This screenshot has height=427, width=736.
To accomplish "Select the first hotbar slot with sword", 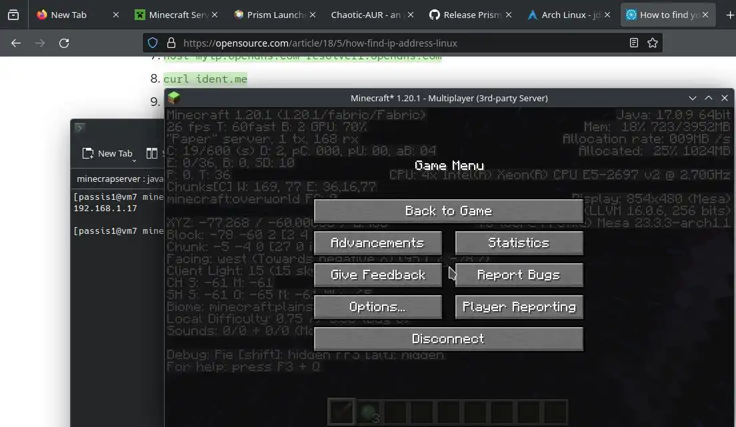I will pos(341,412).
